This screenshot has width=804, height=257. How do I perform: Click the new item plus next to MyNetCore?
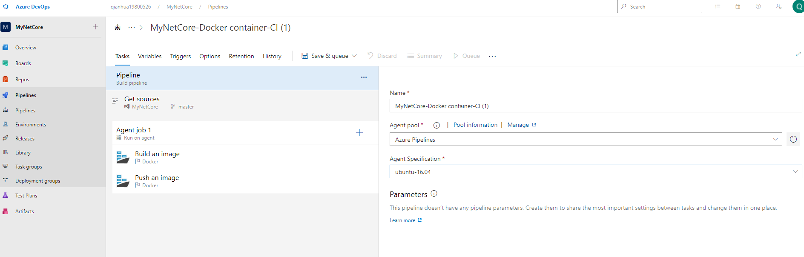click(95, 27)
